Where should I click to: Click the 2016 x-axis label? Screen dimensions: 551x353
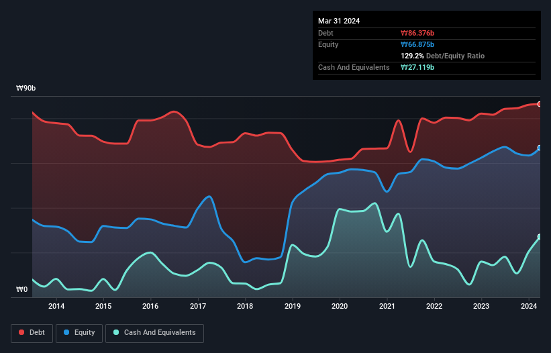150,306
